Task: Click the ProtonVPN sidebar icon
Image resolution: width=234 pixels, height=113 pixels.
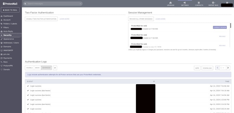Action: 2,66
